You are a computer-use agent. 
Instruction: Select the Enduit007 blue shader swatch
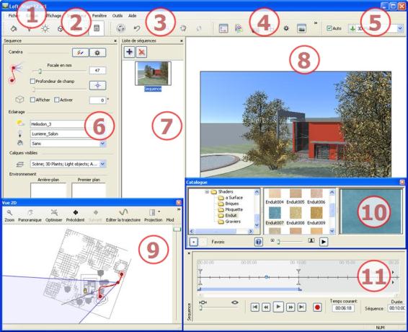click(x=275, y=213)
